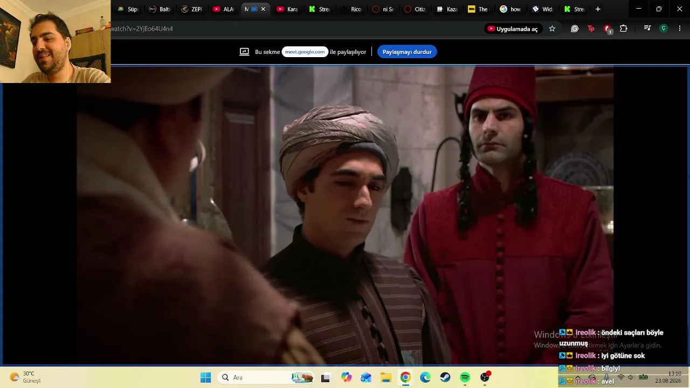Viewport: 690px width, 388px height.
Task: Open the weather widget showing 30°C
Action: pyautogui.click(x=26, y=377)
